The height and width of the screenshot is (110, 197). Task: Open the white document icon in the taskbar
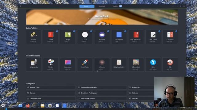click(x=57, y=106)
